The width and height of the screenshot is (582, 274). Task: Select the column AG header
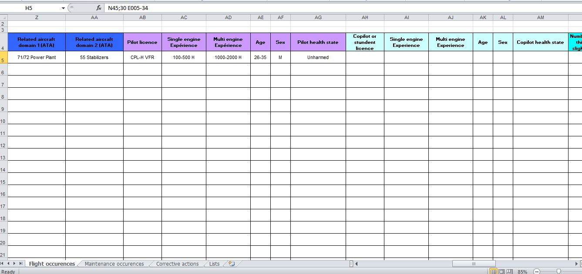[318, 17]
